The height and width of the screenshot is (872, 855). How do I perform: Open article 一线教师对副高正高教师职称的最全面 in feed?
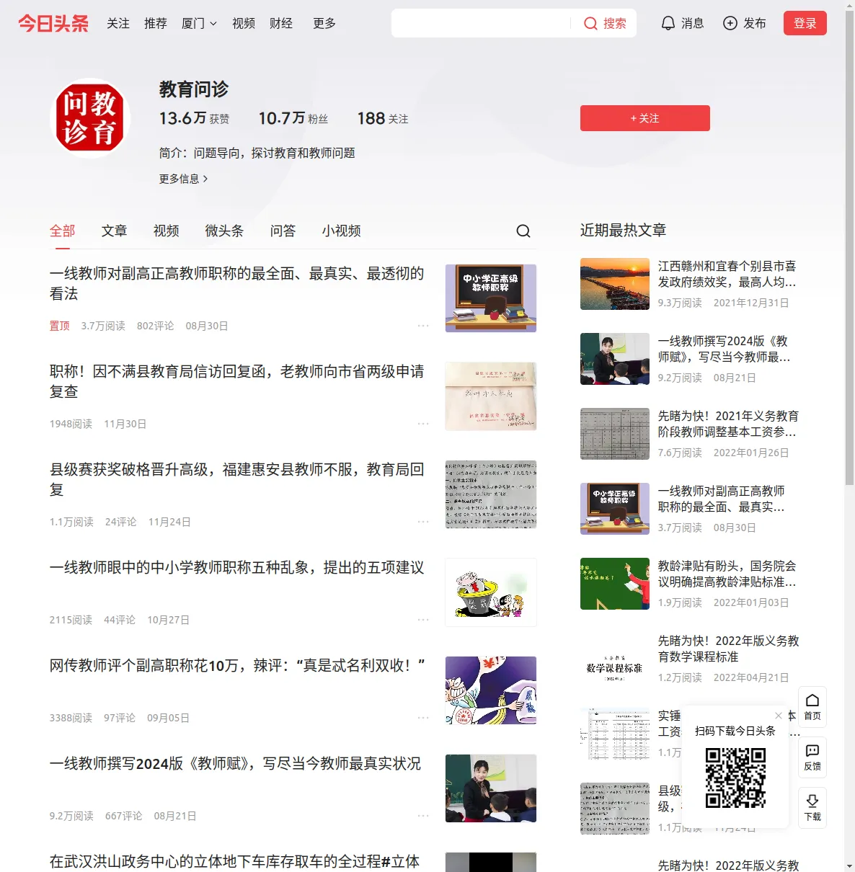click(x=237, y=283)
